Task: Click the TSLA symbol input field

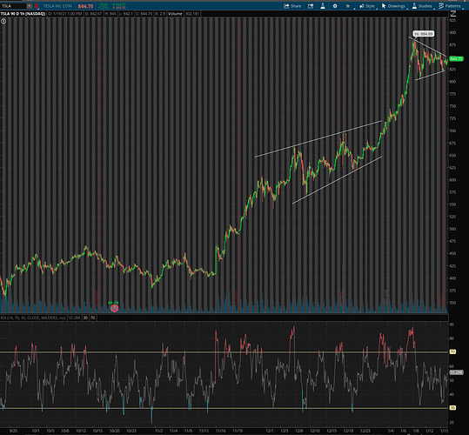Action: tap(13, 6)
